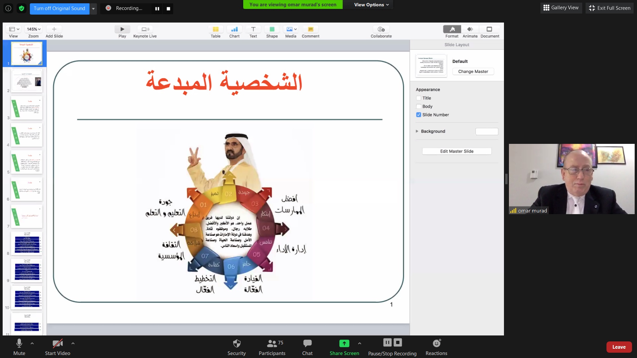
Task: Click the encryption shield info icon
Action: (22, 8)
